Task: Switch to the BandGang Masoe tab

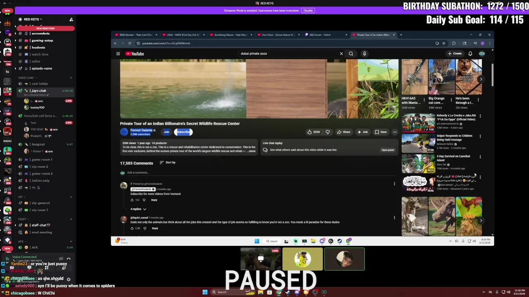Action: tap(231, 35)
